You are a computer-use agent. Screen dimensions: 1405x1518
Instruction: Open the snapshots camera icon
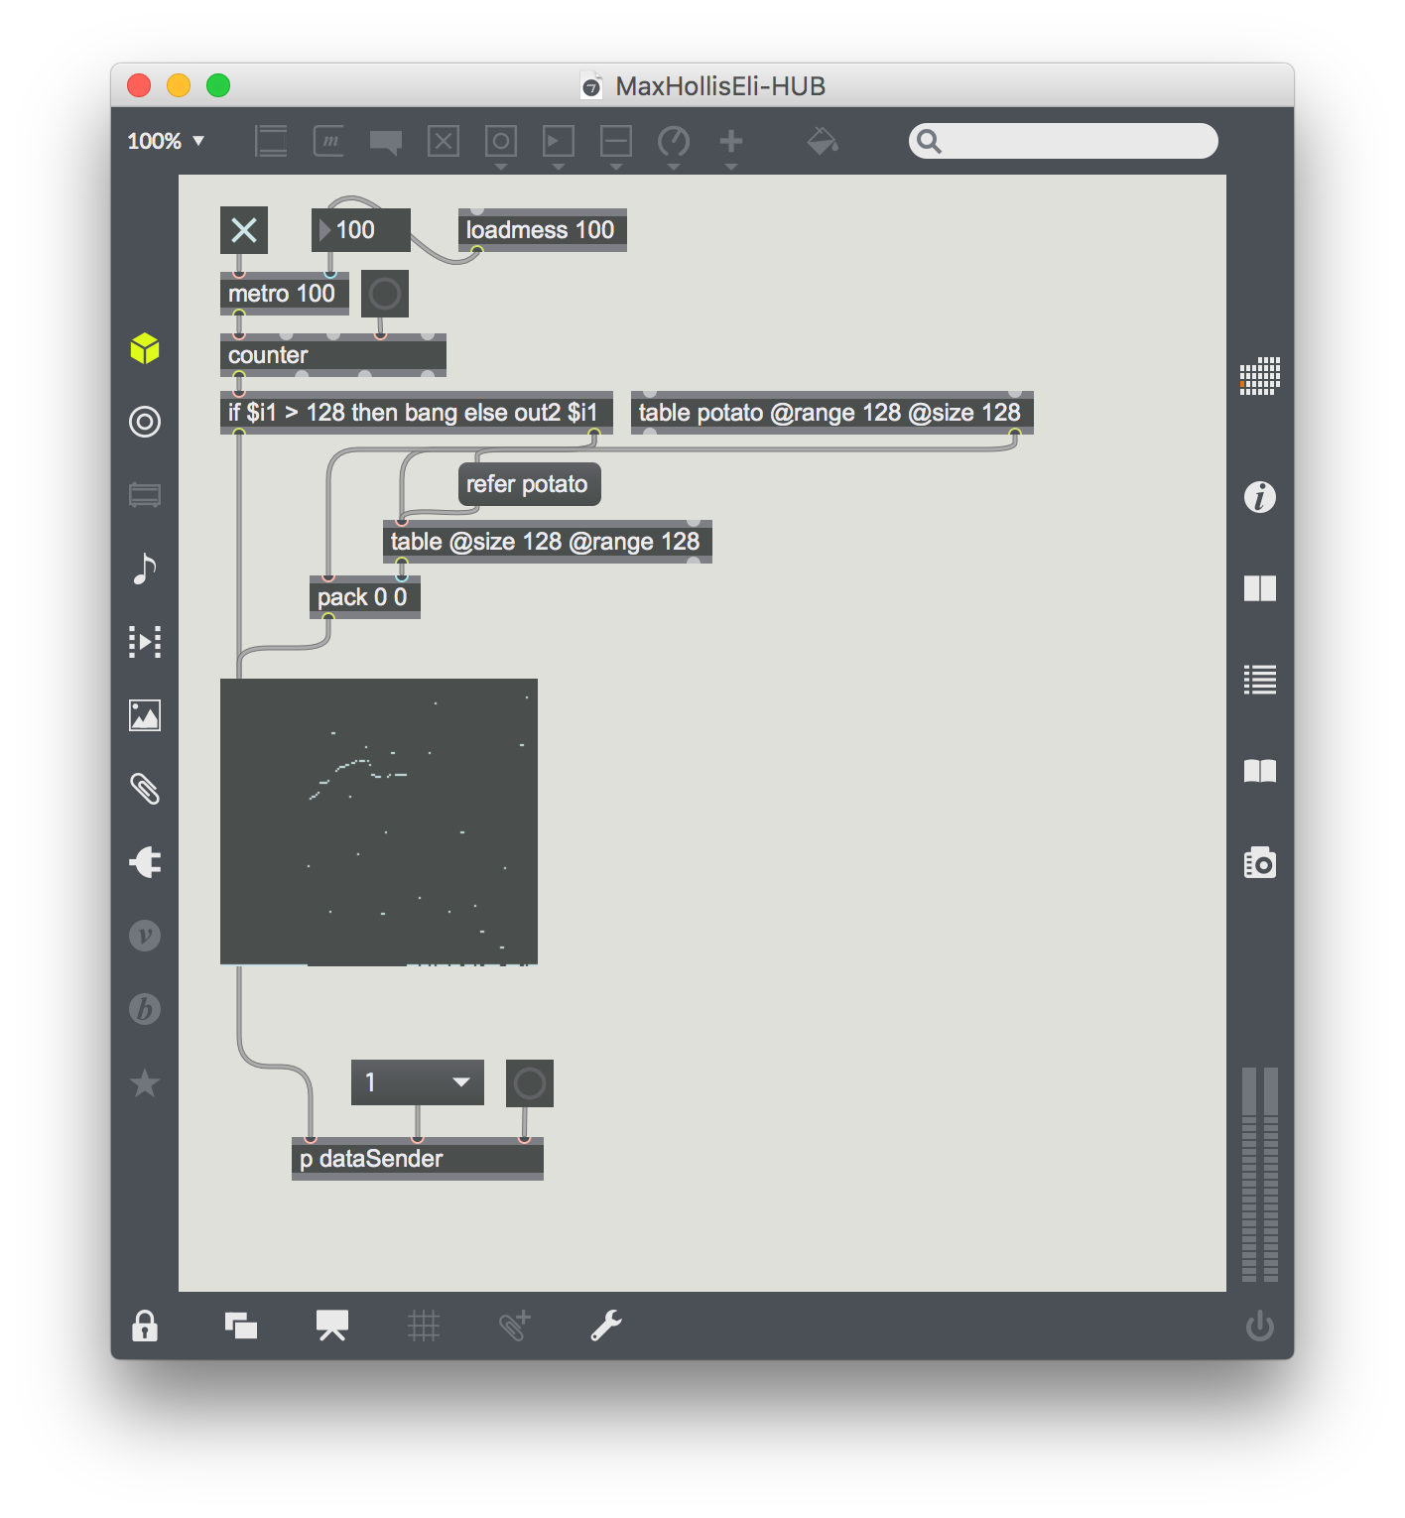click(1260, 862)
